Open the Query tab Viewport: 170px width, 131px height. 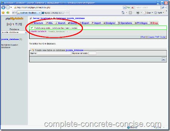point(72,23)
